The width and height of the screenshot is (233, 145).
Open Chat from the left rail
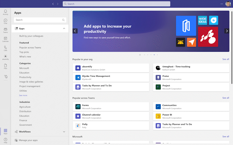coord(5,21)
